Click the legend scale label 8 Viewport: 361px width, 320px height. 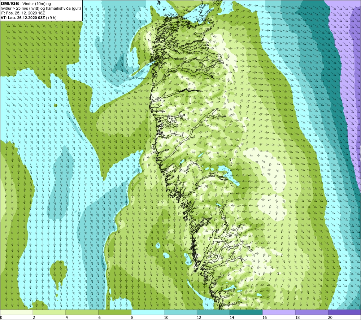pos(132,317)
